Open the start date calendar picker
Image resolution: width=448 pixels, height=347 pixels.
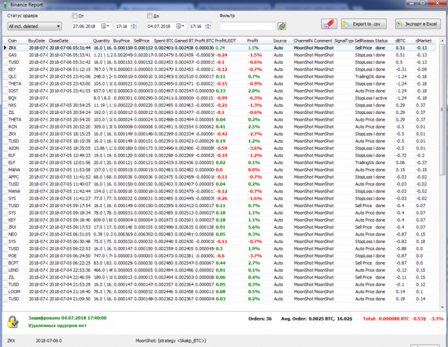click(x=105, y=26)
